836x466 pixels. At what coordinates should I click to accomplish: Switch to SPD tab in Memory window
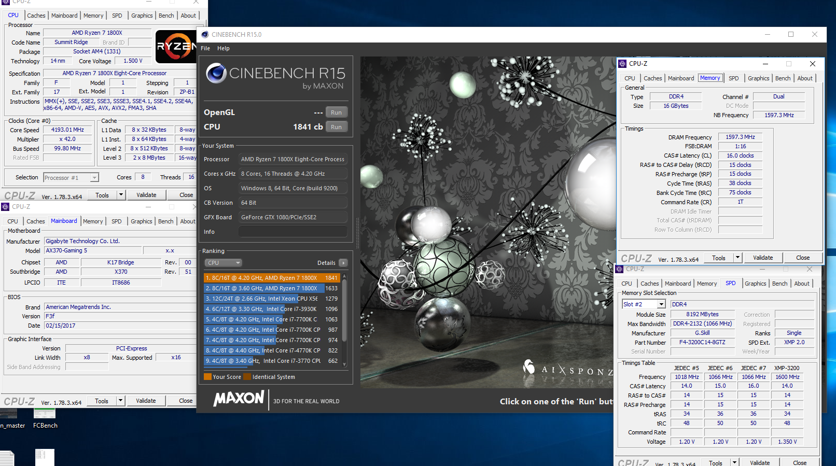click(x=733, y=78)
